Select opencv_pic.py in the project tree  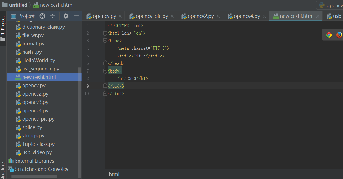point(38,119)
